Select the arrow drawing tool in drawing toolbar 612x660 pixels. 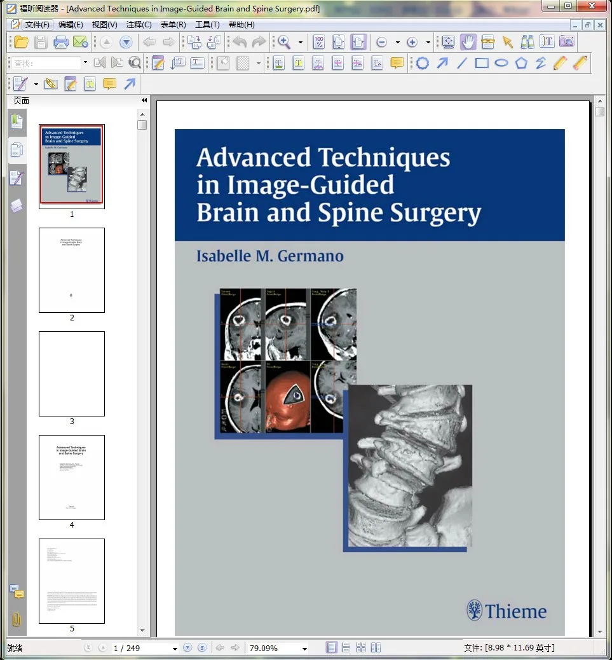click(x=442, y=64)
